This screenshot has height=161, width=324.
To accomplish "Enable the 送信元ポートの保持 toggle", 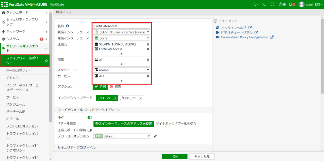I will [x=90, y=130].
